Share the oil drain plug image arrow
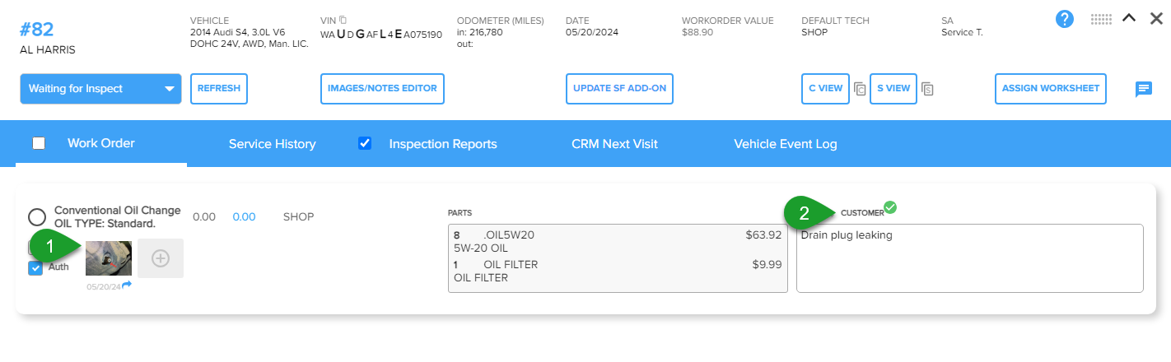 127,285
